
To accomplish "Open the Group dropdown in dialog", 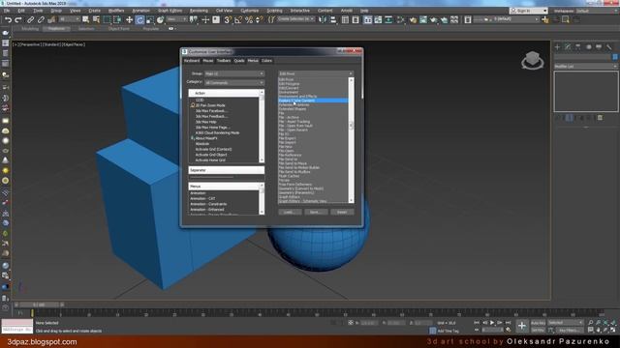I will (234, 73).
